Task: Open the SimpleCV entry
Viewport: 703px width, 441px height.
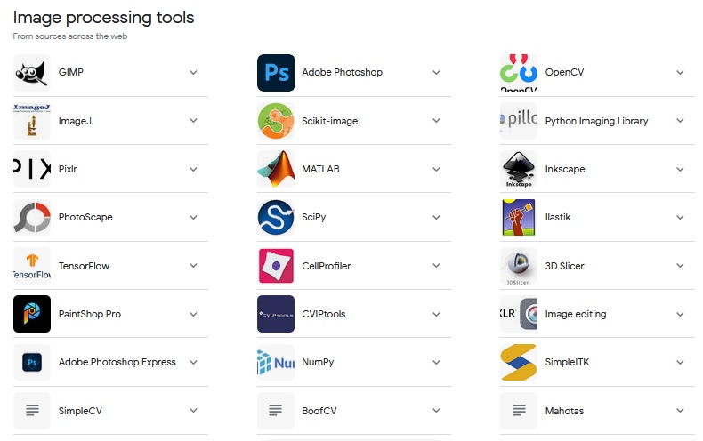Action: pyautogui.click(x=80, y=411)
